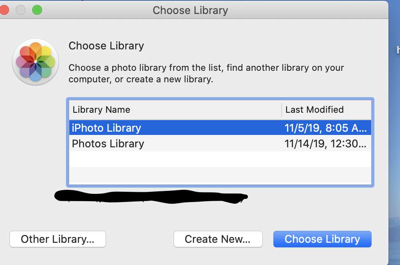
Task: Select Photos Library in the list
Action: click(108, 144)
